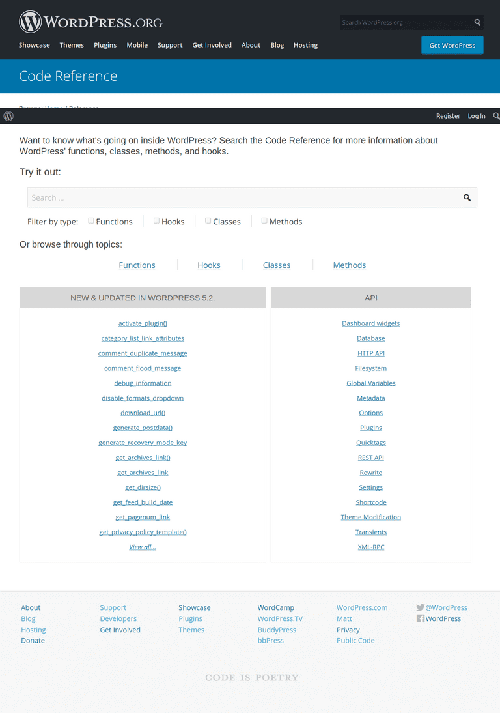Submit the Code Reference search magnifier

point(467,197)
